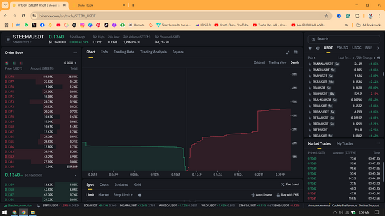Choose Limit order type

(90, 195)
